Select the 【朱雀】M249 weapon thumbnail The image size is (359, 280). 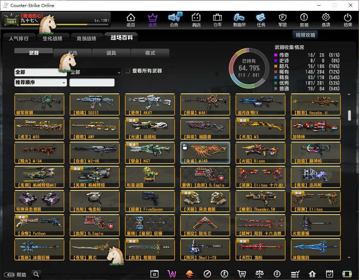coord(205,153)
